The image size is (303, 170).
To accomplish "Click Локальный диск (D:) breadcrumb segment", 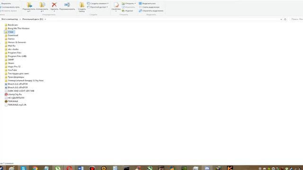I will click(33, 19).
